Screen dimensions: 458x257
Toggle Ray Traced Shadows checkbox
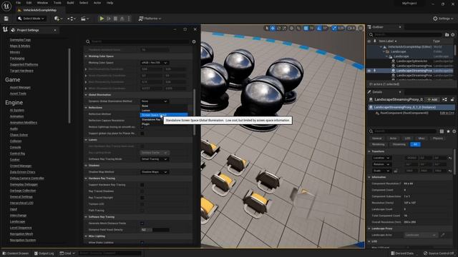[142, 191]
